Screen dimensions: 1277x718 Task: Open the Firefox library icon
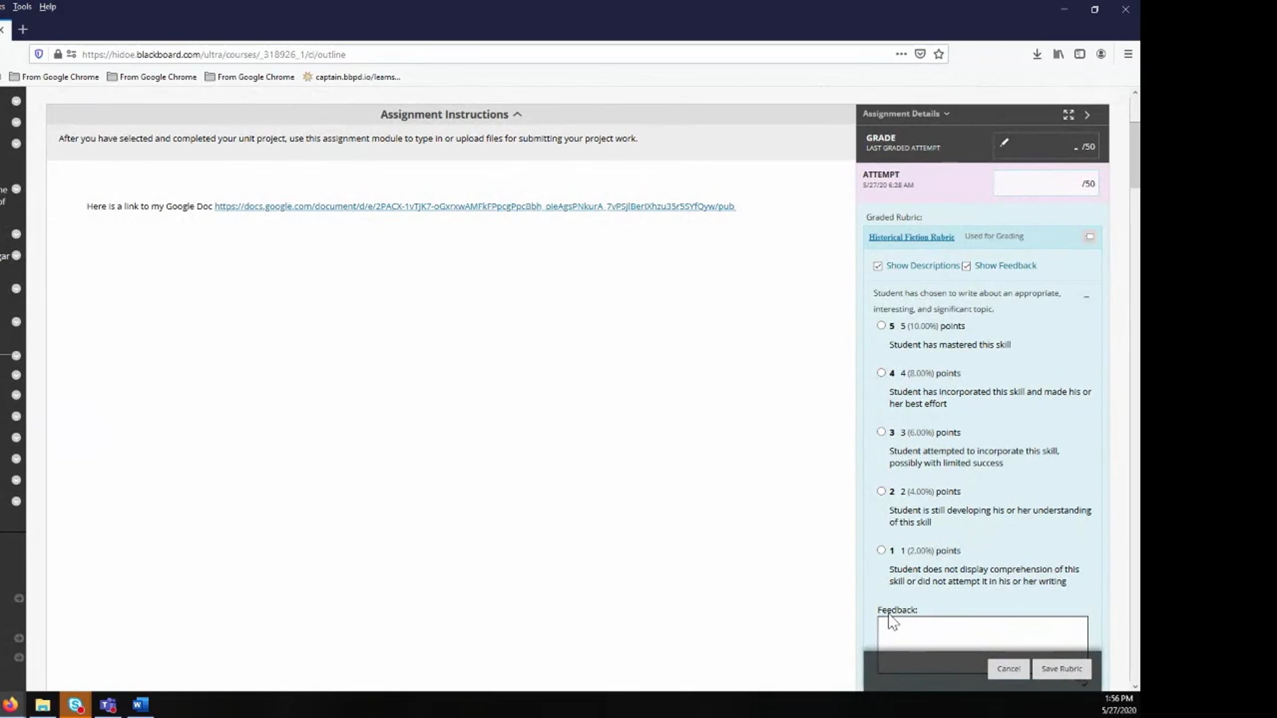pos(1058,54)
